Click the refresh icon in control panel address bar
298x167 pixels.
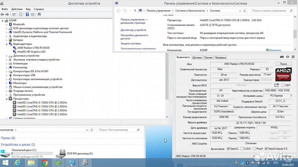pyautogui.click(x=245, y=11)
